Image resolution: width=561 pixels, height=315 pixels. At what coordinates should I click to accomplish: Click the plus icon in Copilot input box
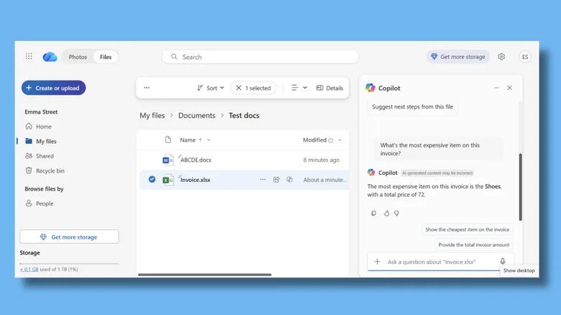tap(377, 262)
